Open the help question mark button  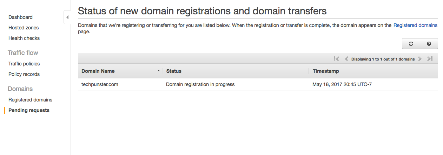coord(429,44)
